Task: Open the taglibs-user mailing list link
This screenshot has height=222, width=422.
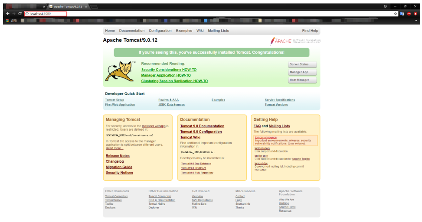Action: click(262, 156)
